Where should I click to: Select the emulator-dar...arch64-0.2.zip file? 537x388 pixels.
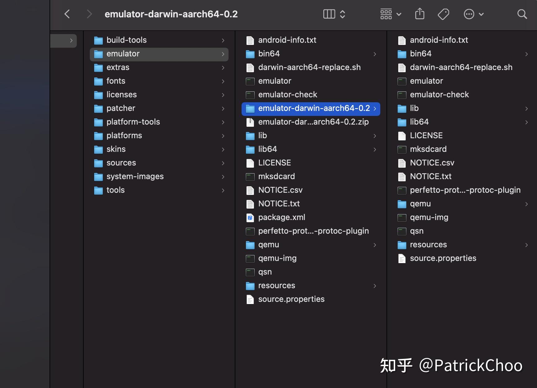(313, 122)
